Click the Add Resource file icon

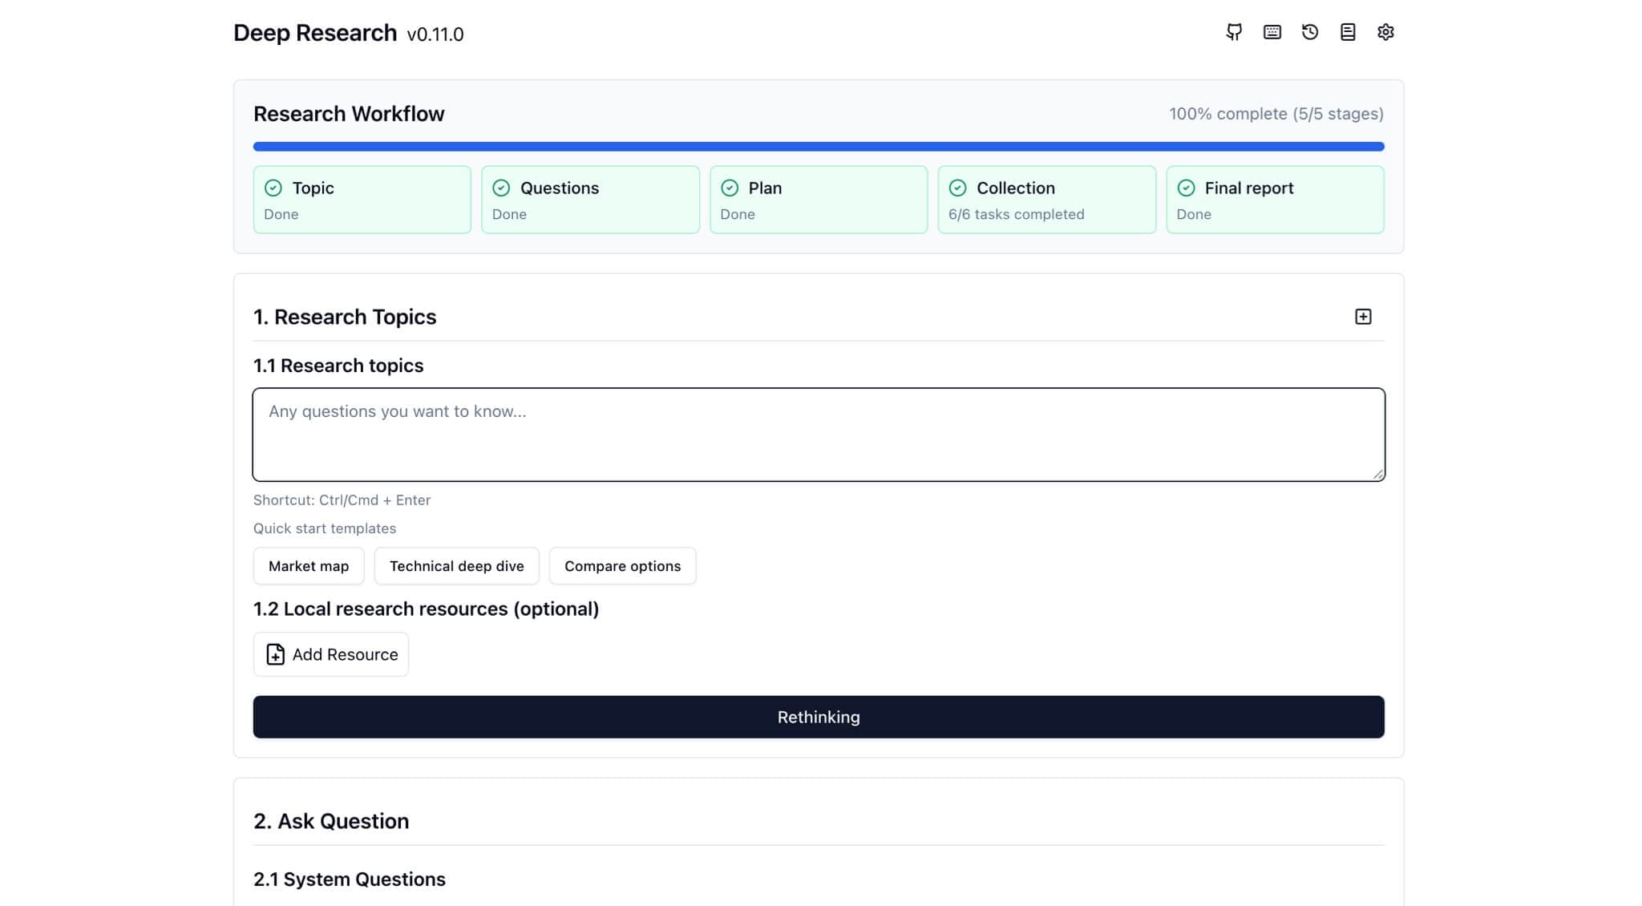pos(275,654)
